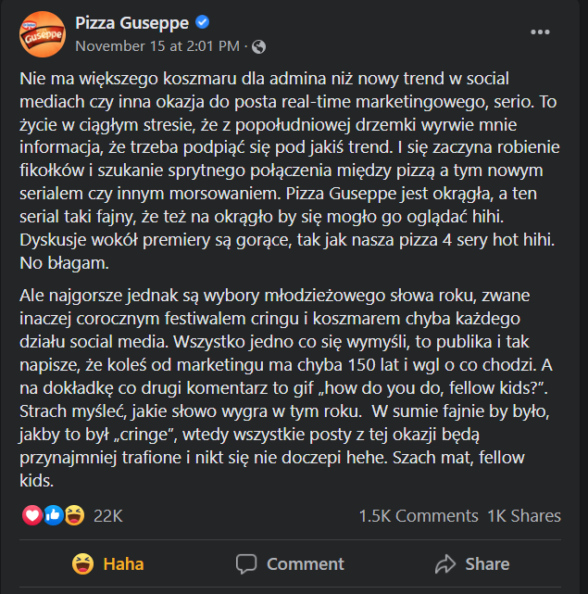Toggle the Haha reaction text label
Screen dimensions: 588x594
click(123, 563)
